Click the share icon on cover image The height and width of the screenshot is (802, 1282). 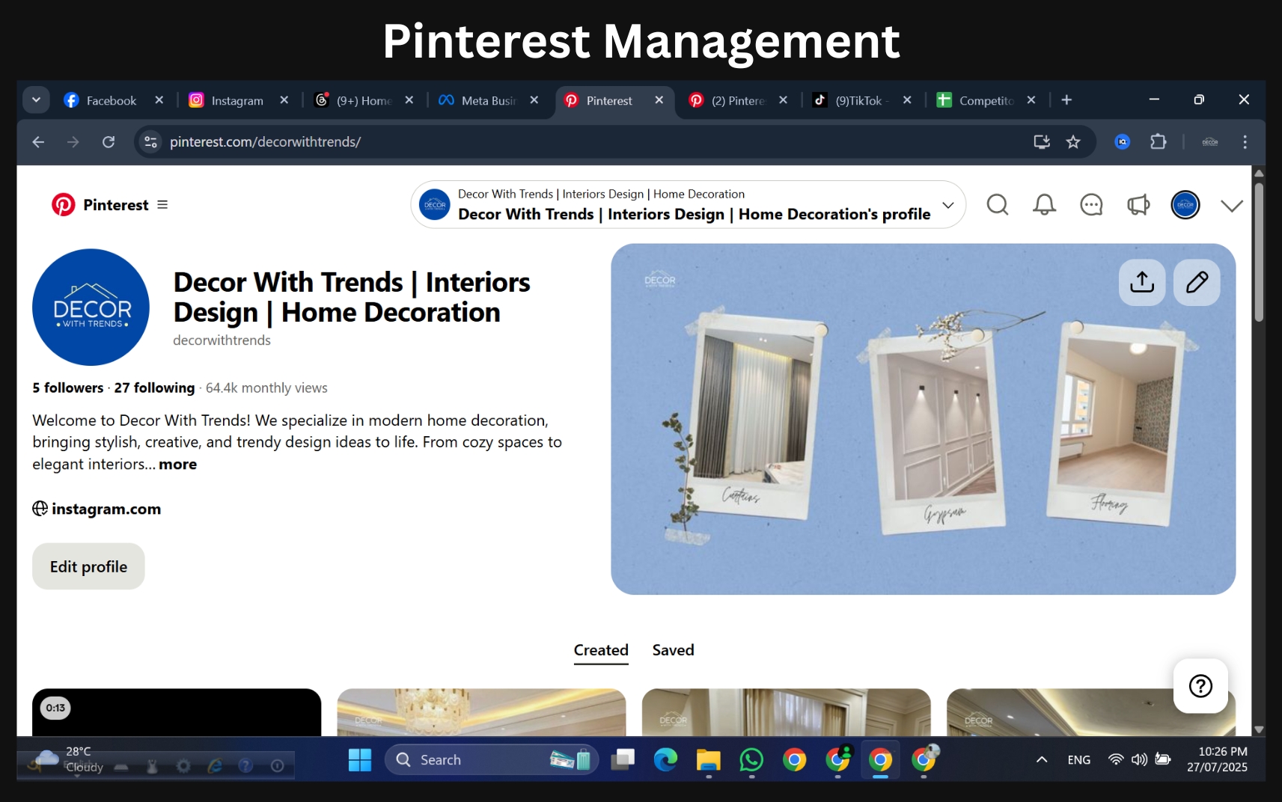pyautogui.click(x=1141, y=282)
